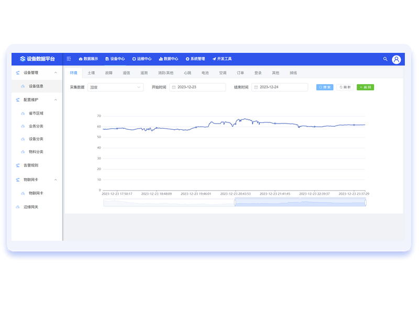This screenshot has height=314, width=419.
Task: Click the 设备数据平台 logo icon
Action: [23, 59]
